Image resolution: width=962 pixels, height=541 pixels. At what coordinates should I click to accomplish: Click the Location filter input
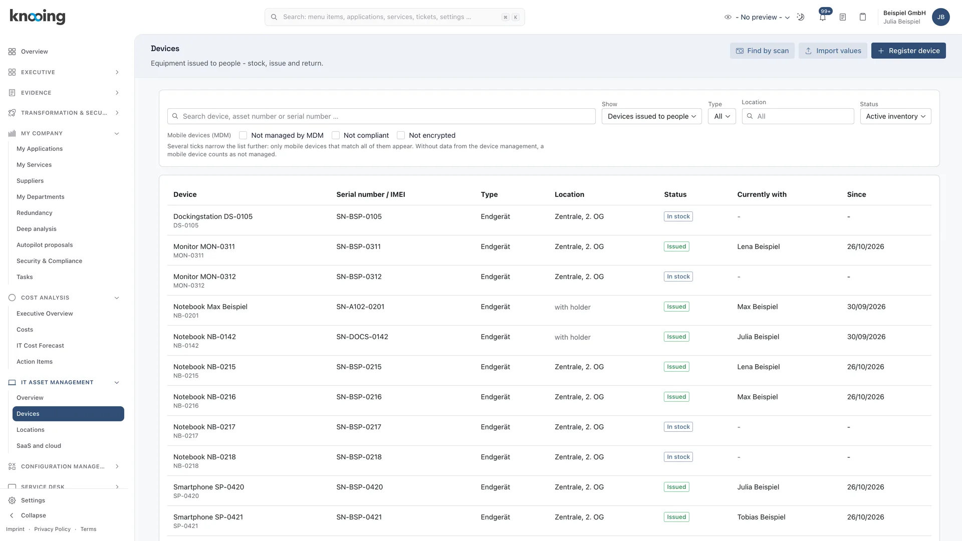pyautogui.click(x=798, y=116)
